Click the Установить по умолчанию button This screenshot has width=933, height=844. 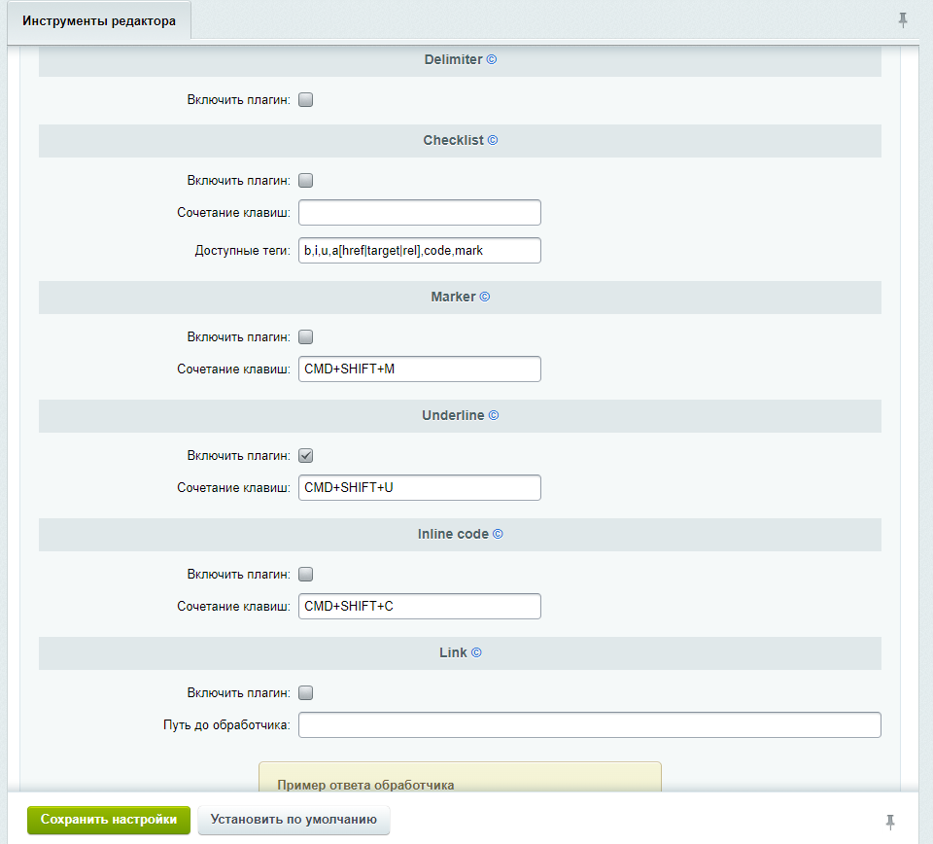click(294, 820)
